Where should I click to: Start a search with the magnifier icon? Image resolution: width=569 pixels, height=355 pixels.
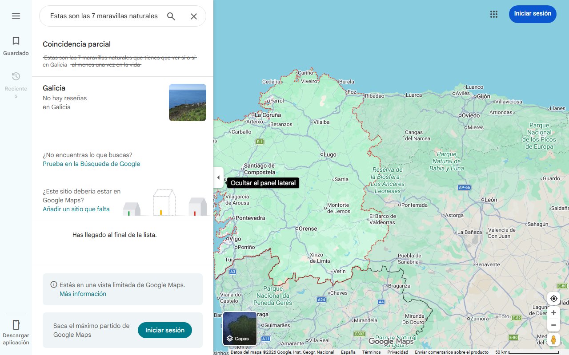[171, 16]
